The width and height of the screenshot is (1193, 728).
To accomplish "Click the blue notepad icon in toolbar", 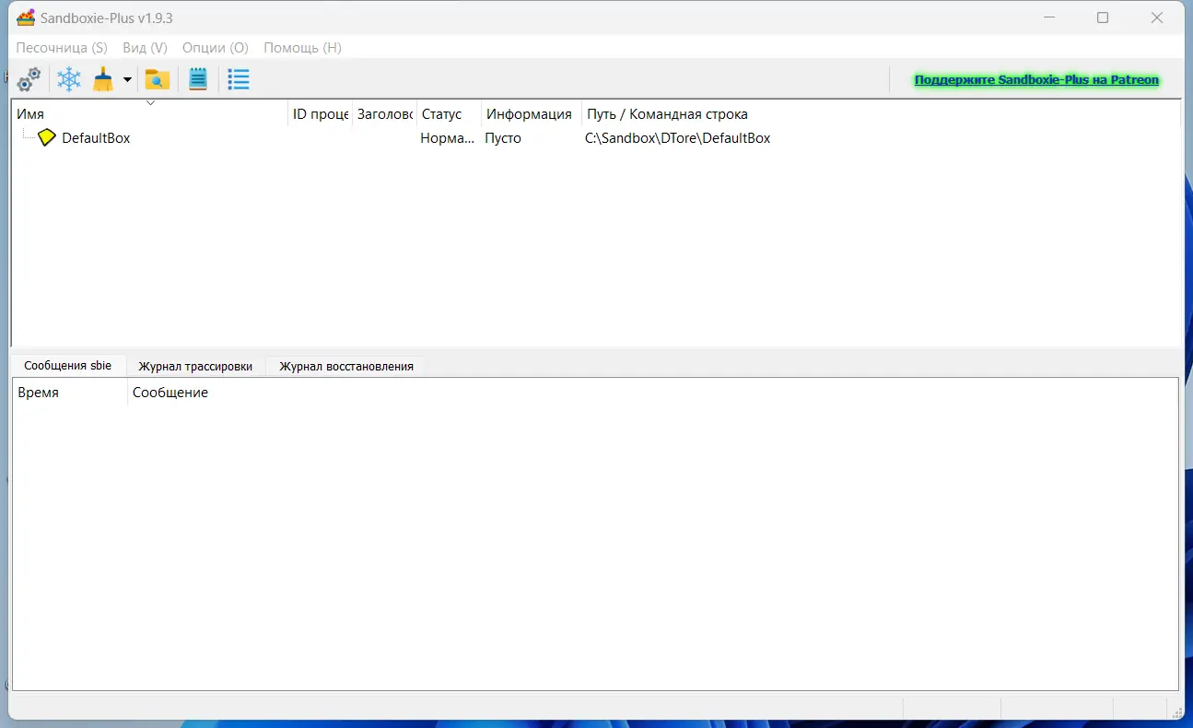I will click(198, 79).
